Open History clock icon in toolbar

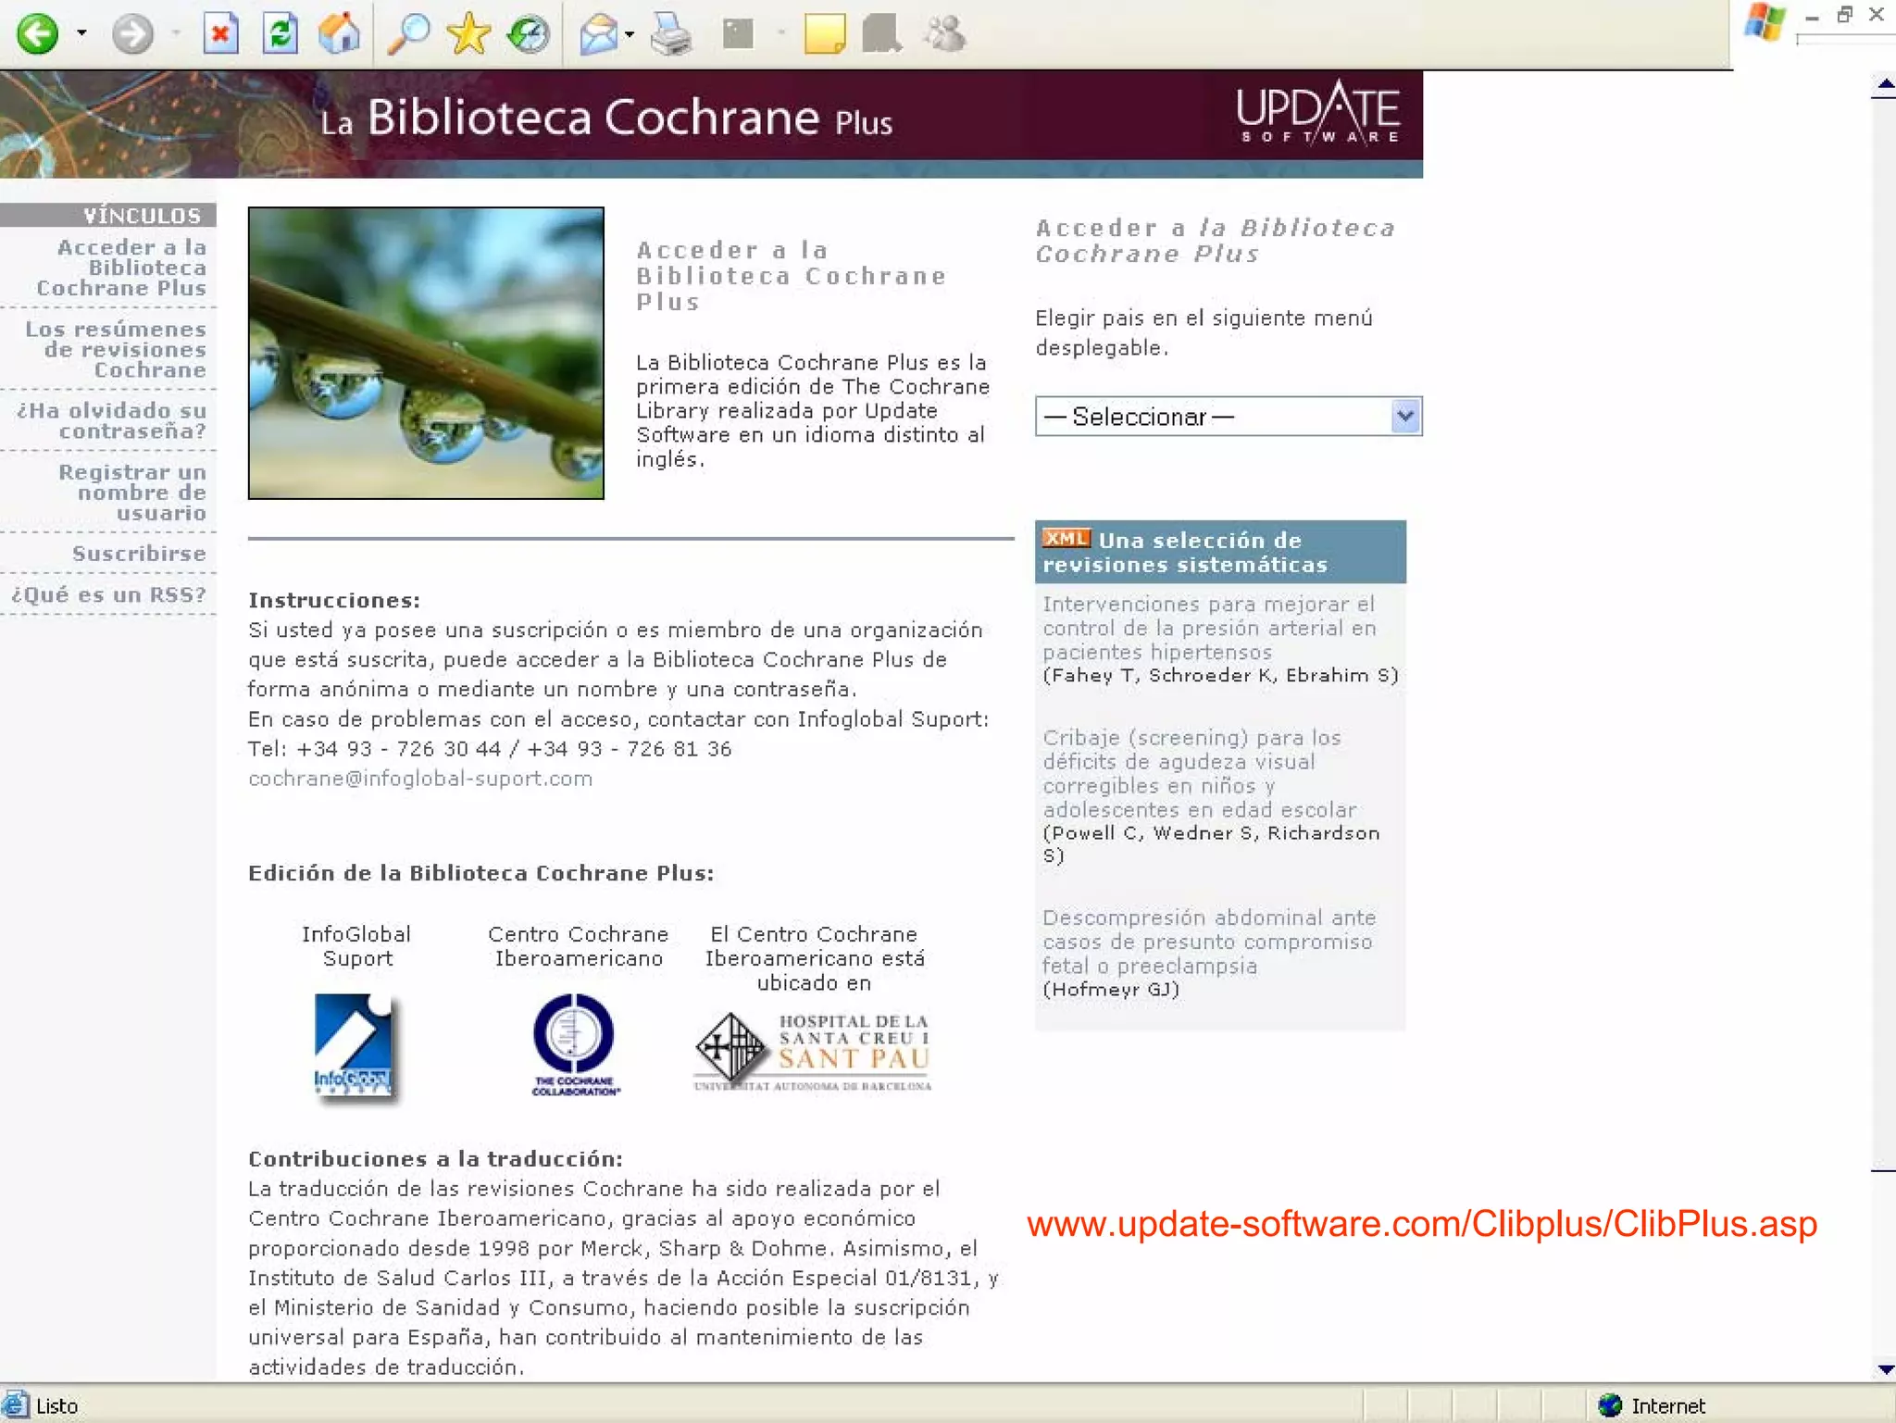point(529,34)
